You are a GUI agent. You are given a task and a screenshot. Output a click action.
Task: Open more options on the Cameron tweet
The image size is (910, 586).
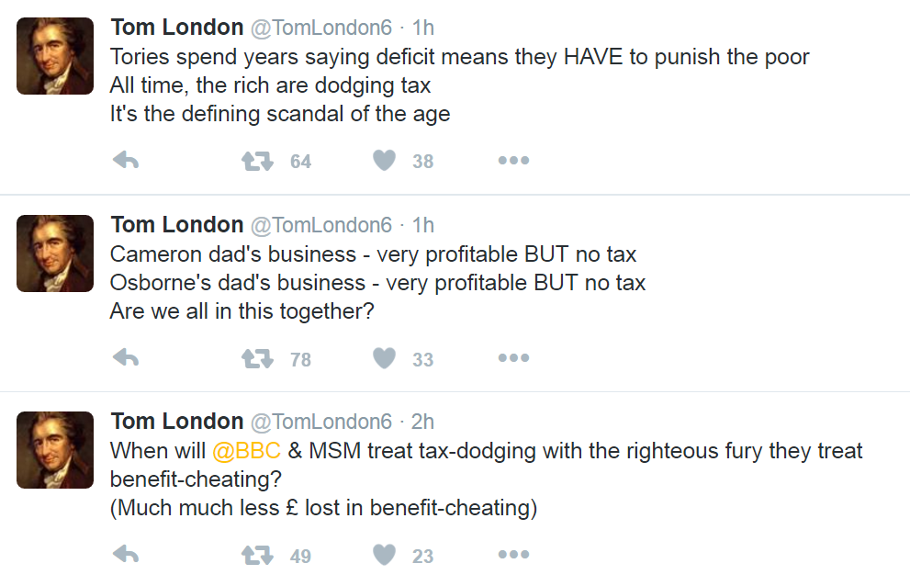[x=513, y=358]
